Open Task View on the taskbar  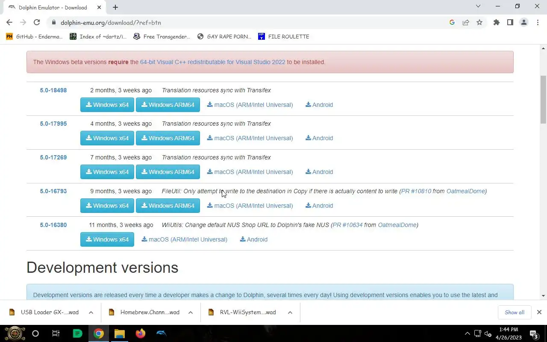[56, 333]
